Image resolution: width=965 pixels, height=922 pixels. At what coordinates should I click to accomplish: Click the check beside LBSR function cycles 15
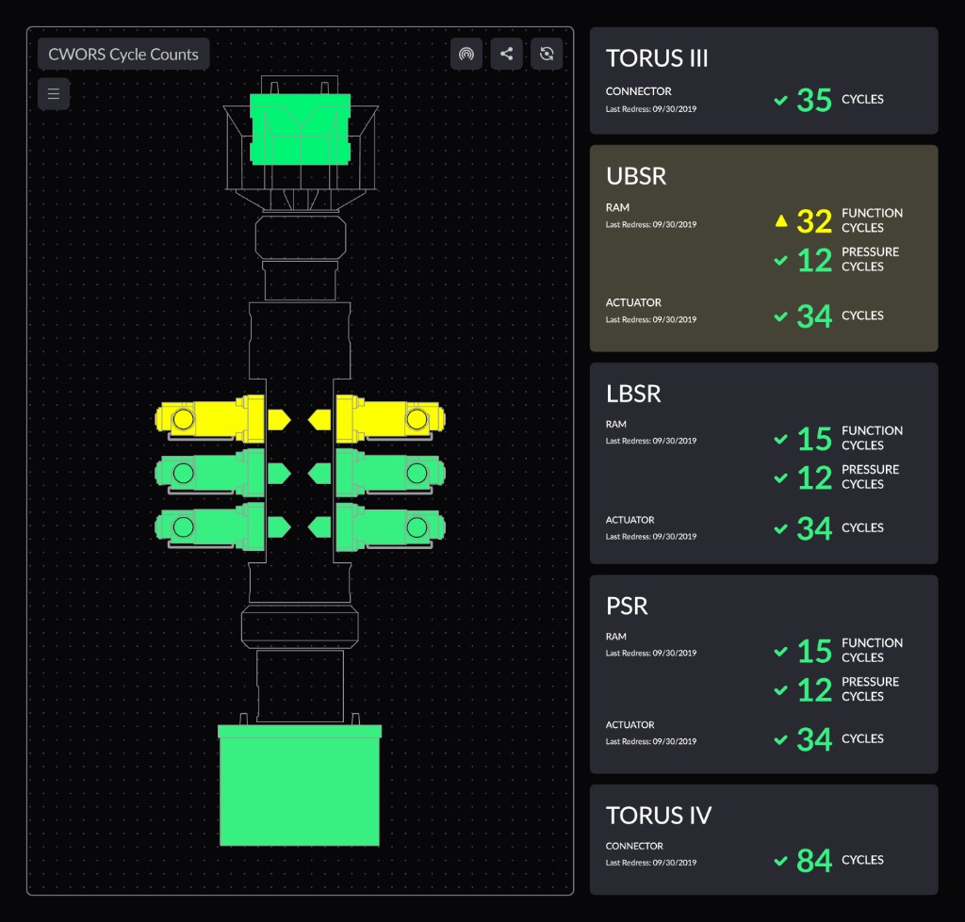pos(781,439)
